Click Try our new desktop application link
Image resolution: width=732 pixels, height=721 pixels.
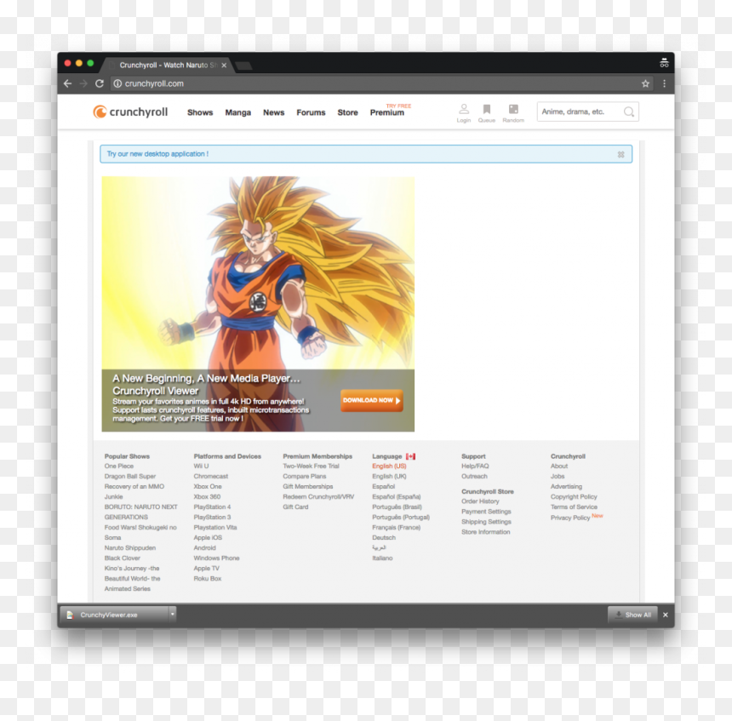[157, 154]
